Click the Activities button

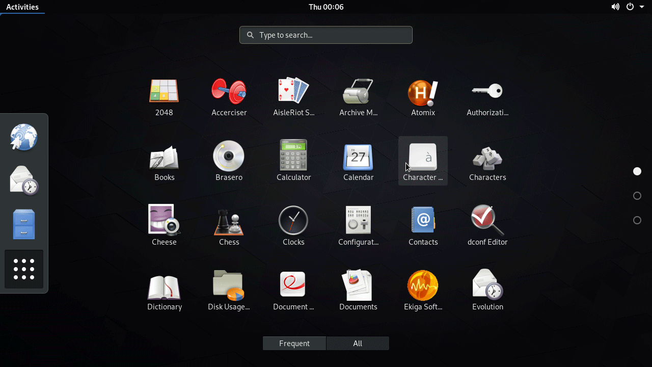(22, 7)
